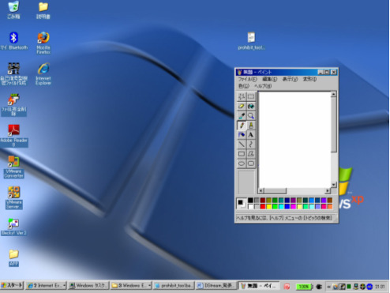The height and width of the screenshot is (293, 390).
Task: Click the canvas vertical scrollbar down arrow
Action: pyautogui.click(x=334, y=185)
